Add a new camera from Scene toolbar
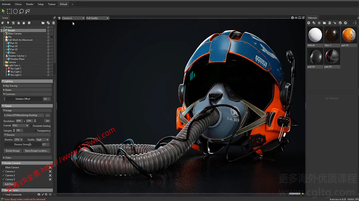Image resolution: width=359 pixels, height=201 pixels. tap(13, 23)
